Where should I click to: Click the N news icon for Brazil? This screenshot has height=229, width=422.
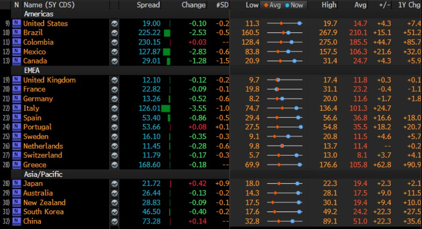point(17,33)
